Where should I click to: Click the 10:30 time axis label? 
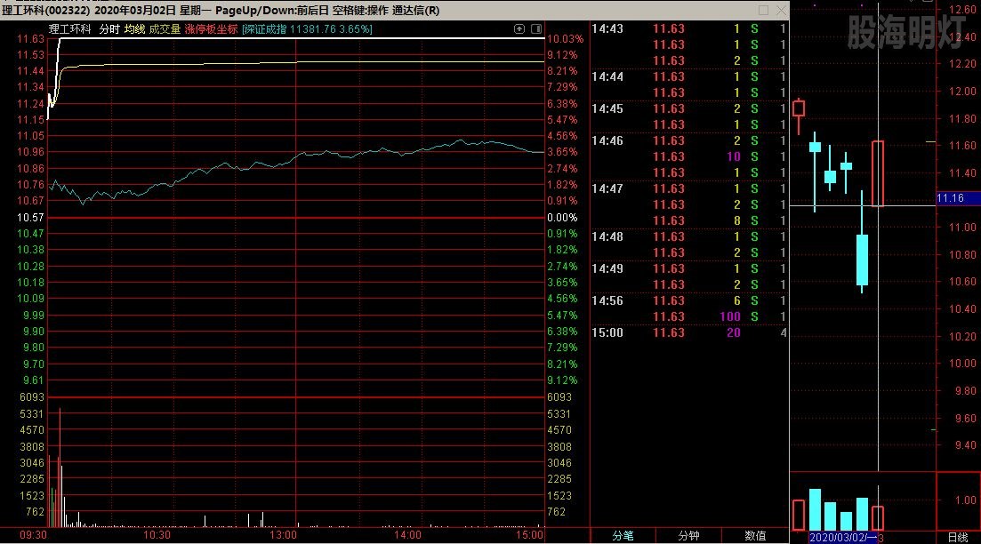tap(157, 535)
